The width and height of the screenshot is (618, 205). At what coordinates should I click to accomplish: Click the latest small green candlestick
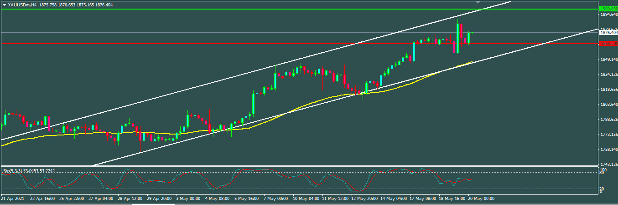pos(473,33)
